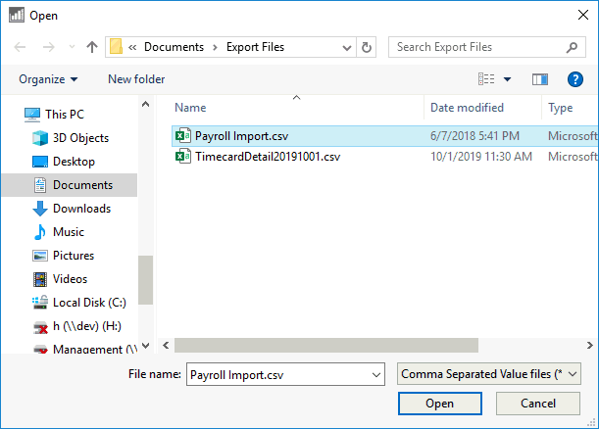The height and width of the screenshot is (429, 599).
Task: Click the Open button
Action: 439,404
